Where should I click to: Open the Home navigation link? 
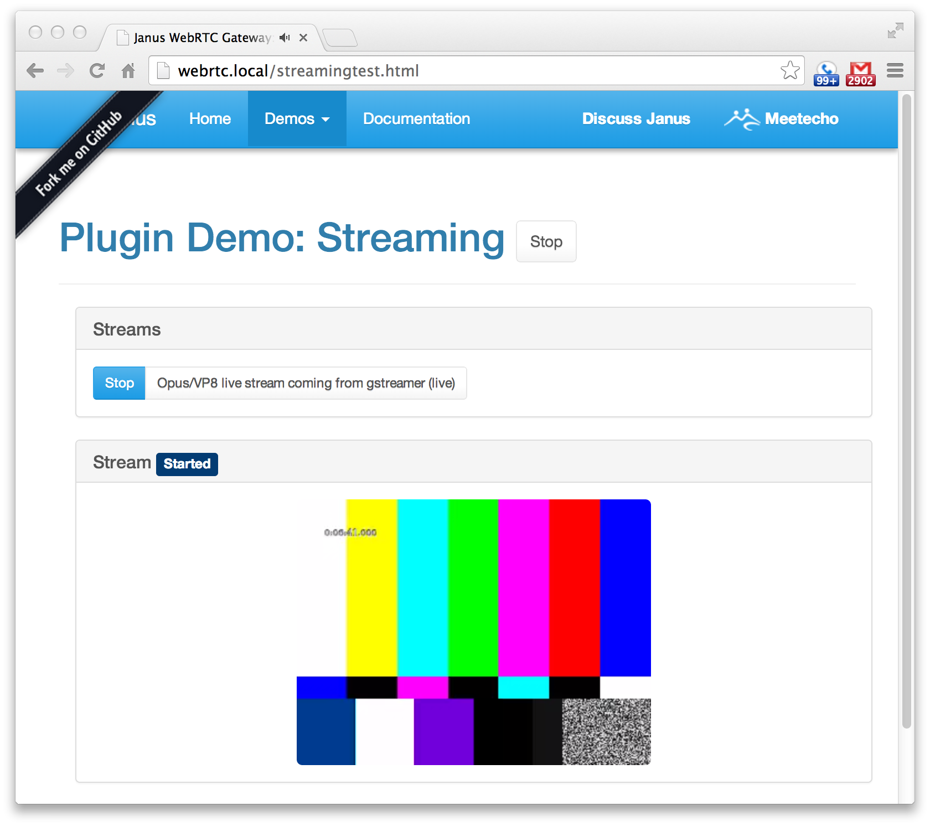point(210,118)
